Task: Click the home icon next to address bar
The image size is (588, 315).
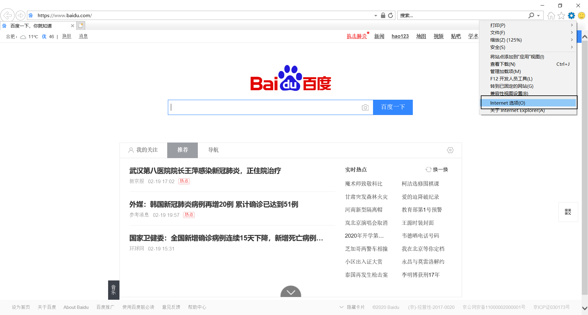Action: [x=551, y=15]
